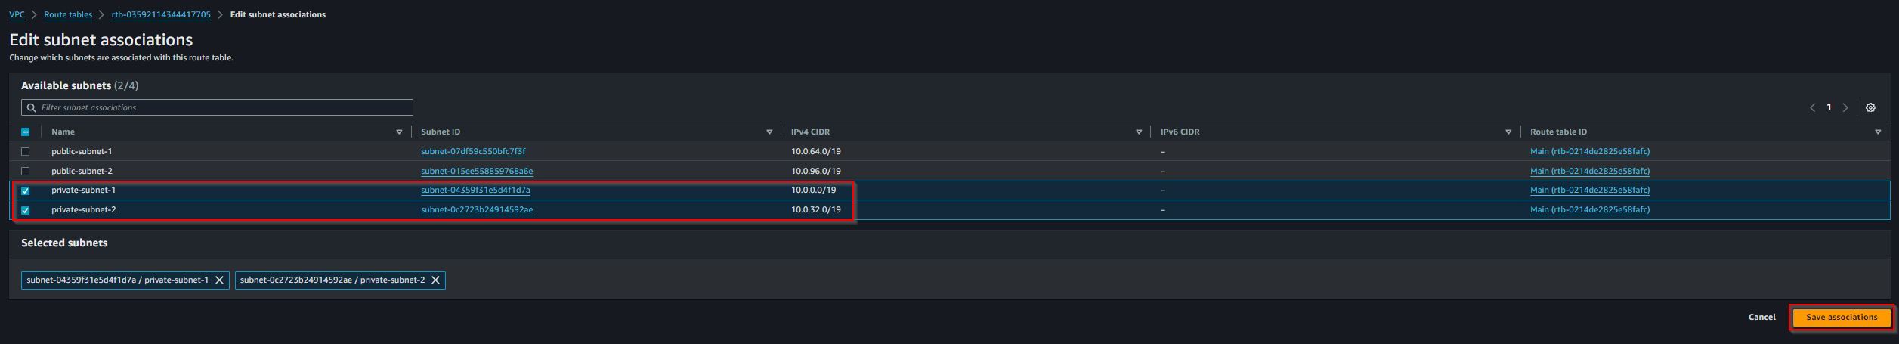Toggle the select-all header checkbox
Viewport: 1899px width, 344px height.
(x=25, y=132)
